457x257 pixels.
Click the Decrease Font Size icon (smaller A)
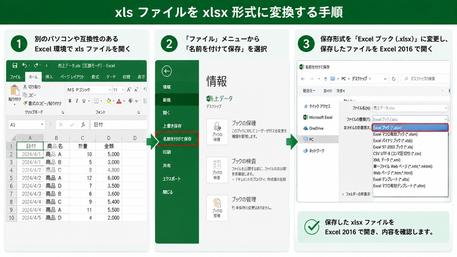tap(136, 90)
